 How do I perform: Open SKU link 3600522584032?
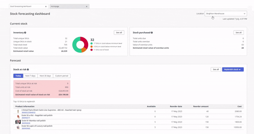tap(29, 113)
